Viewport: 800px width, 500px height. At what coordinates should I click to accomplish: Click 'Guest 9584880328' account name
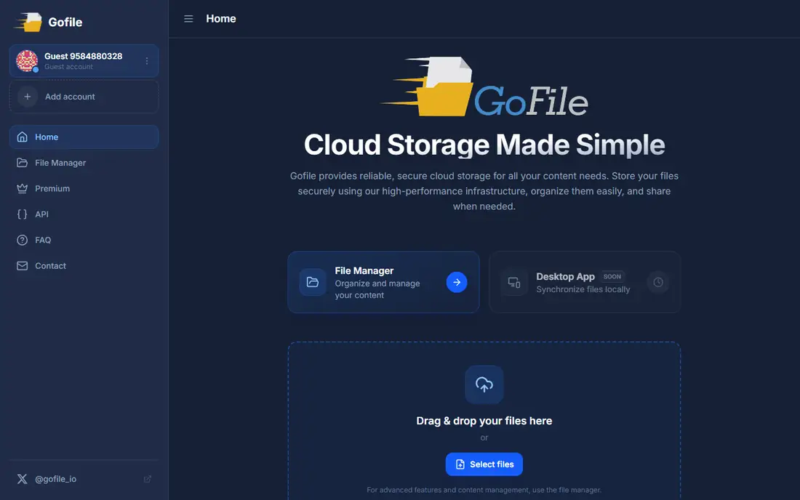83,56
